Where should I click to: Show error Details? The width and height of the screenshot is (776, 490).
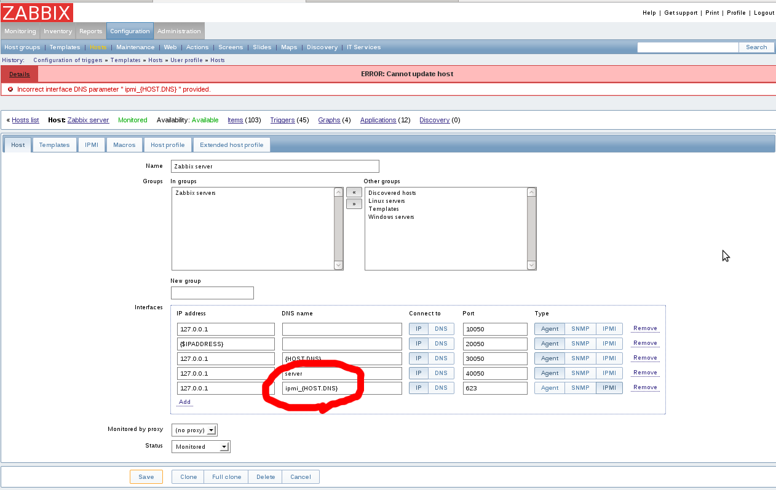pyautogui.click(x=19, y=74)
